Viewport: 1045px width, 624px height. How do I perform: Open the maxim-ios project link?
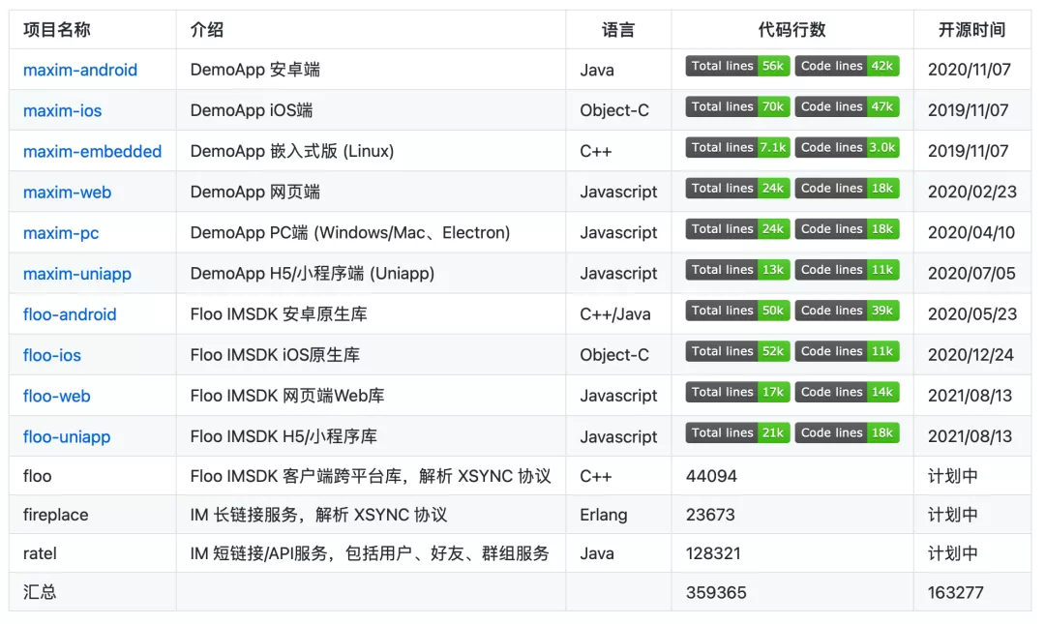[63, 110]
